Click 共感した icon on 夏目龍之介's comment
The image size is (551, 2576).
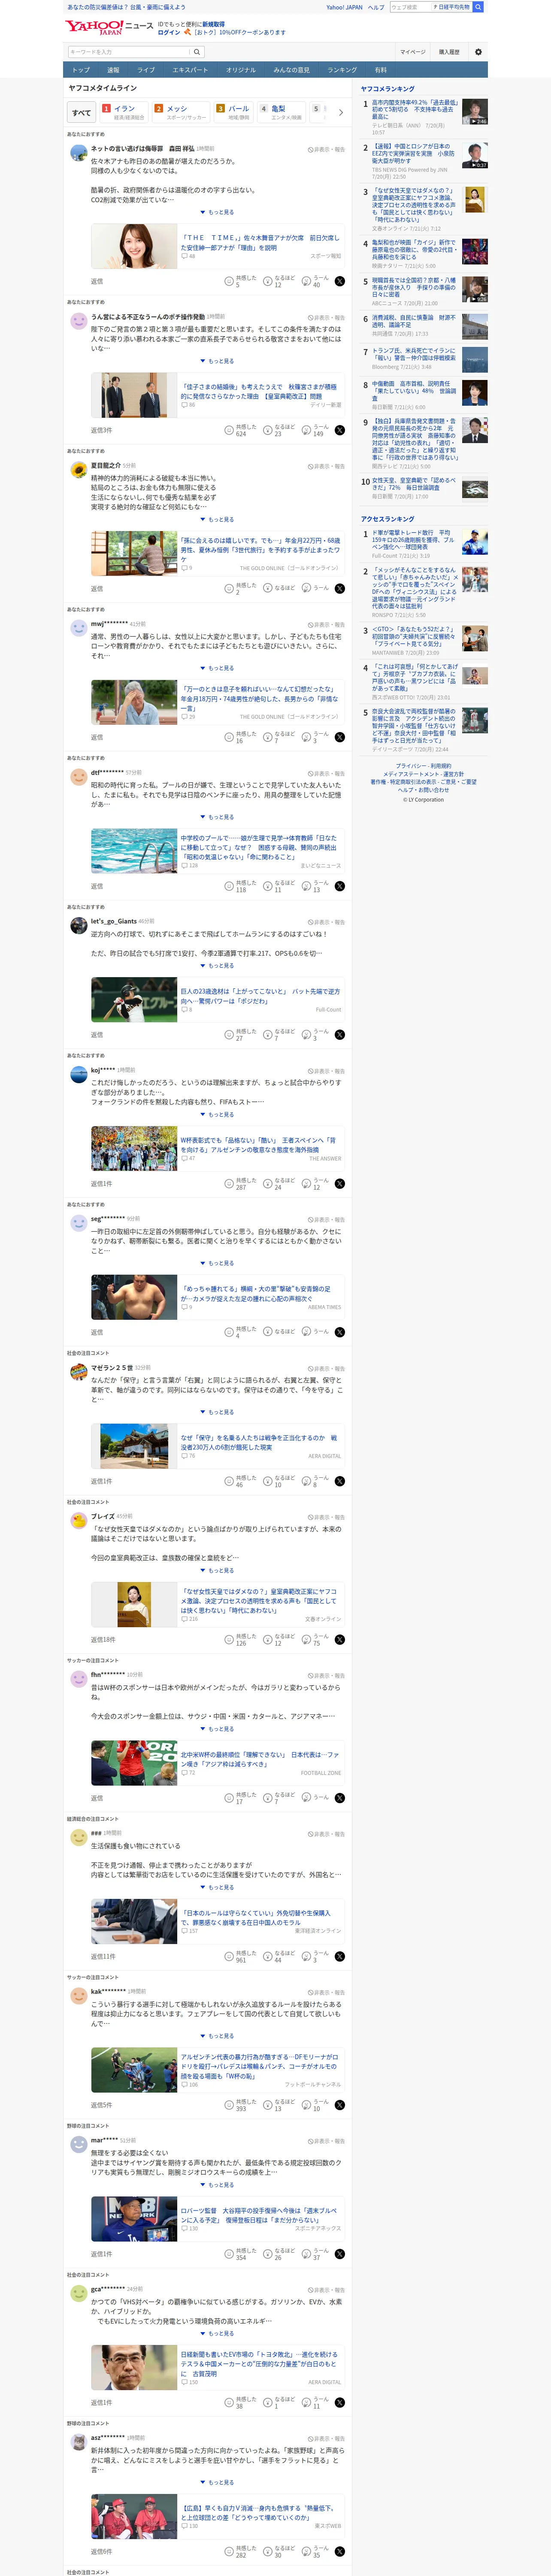point(229,588)
